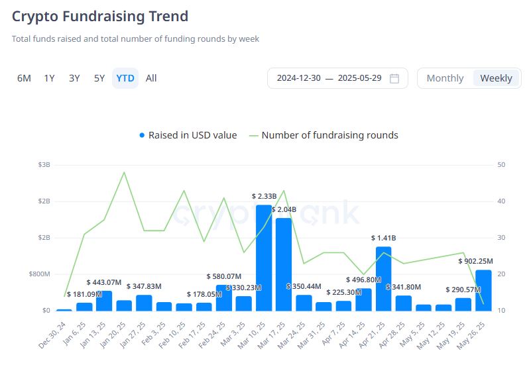This screenshot has height=373, width=529.
Task: Click the $1.41B bar for Apr 21
Action: [384, 278]
